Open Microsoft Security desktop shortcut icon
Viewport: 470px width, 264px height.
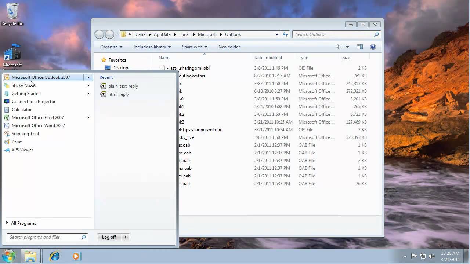coord(12,52)
